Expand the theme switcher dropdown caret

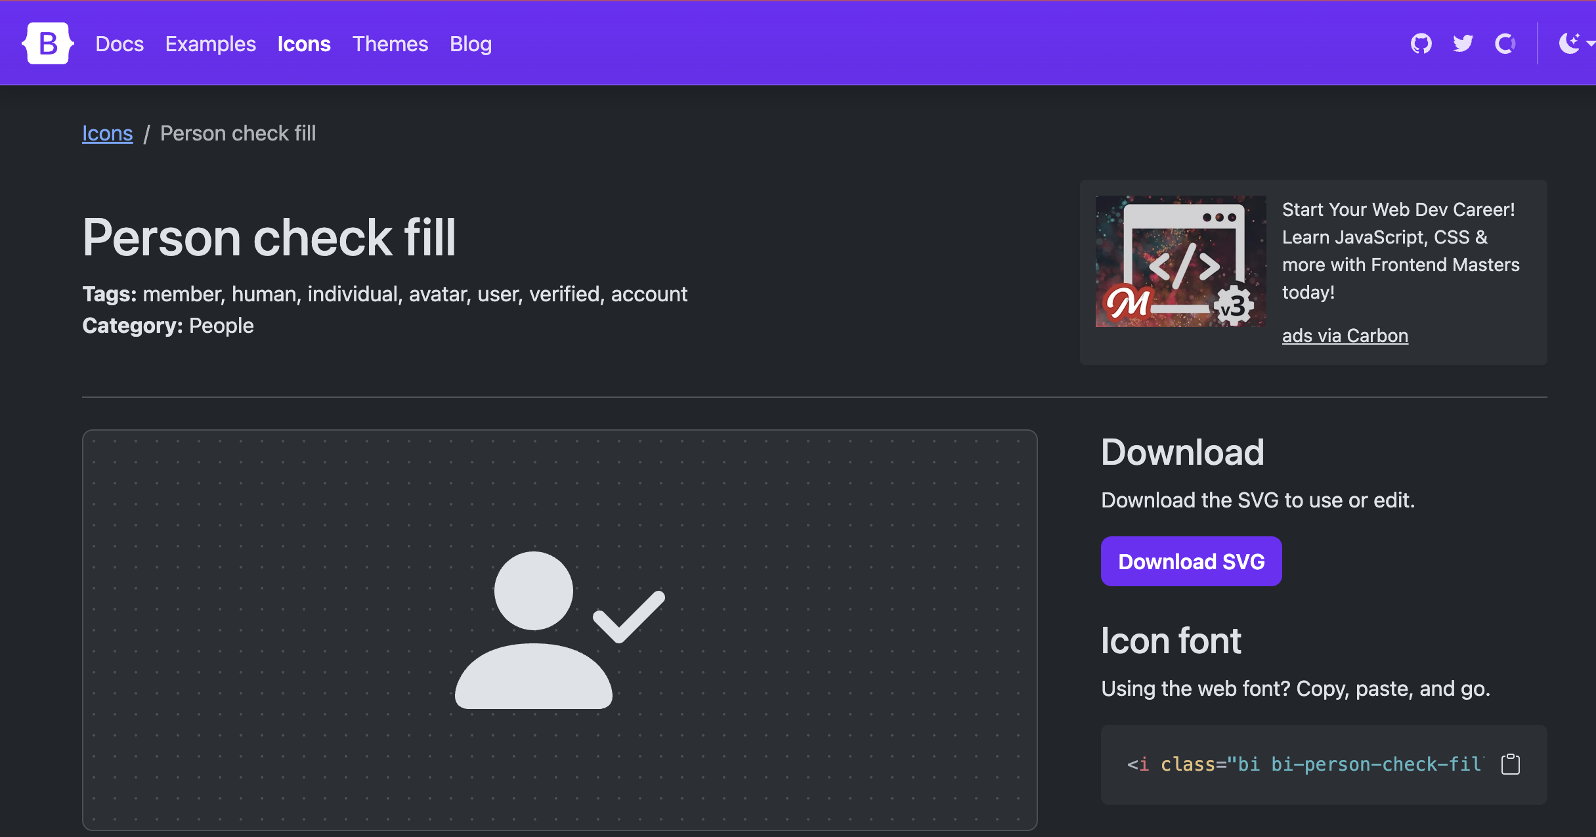point(1590,43)
